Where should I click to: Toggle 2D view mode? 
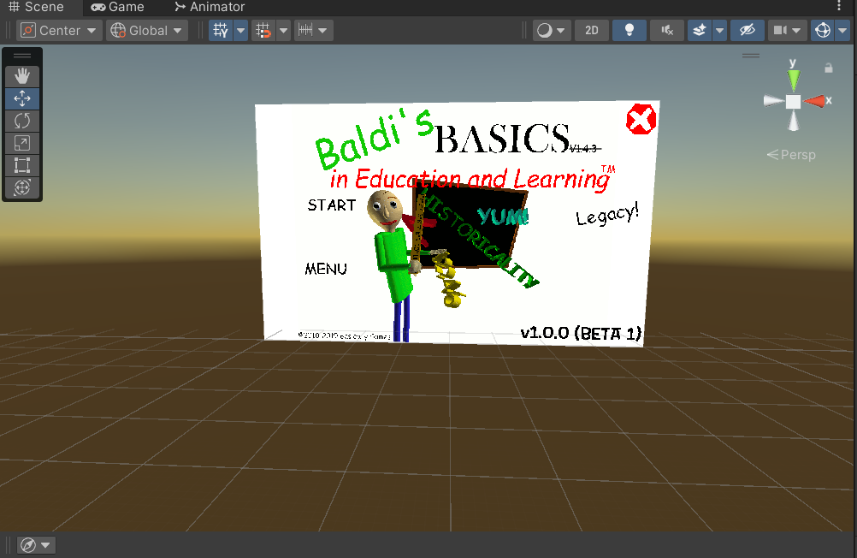pyautogui.click(x=592, y=31)
